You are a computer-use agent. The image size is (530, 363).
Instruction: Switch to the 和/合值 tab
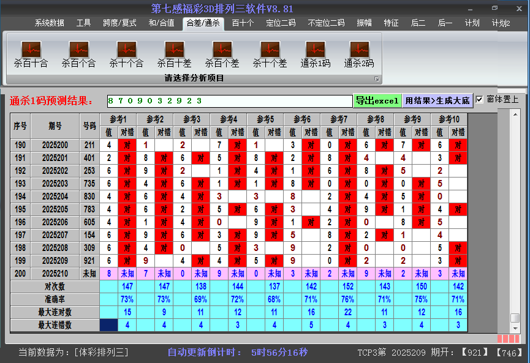tap(162, 23)
